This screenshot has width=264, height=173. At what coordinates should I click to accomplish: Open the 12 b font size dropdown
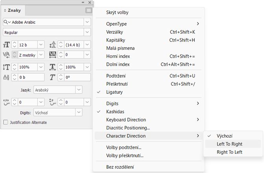[x=41, y=45]
